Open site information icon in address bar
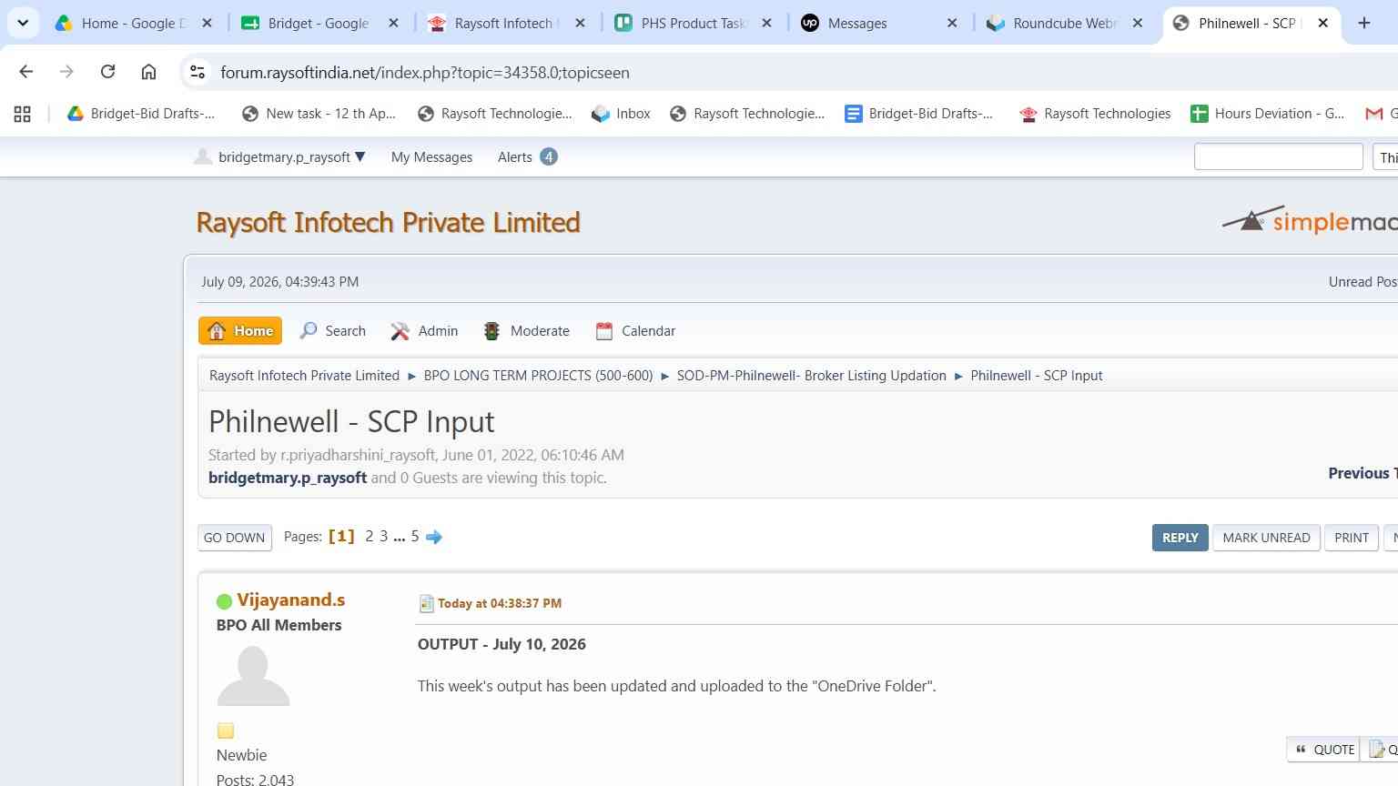 click(198, 72)
